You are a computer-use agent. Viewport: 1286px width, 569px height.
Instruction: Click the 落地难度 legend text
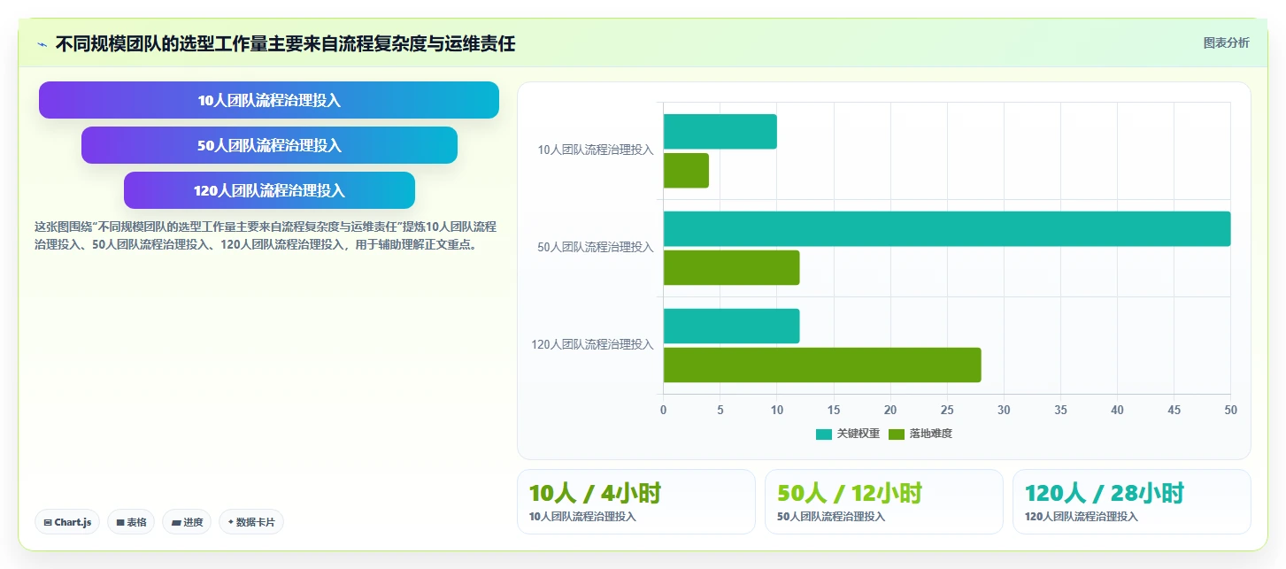click(x=930, y=434)
